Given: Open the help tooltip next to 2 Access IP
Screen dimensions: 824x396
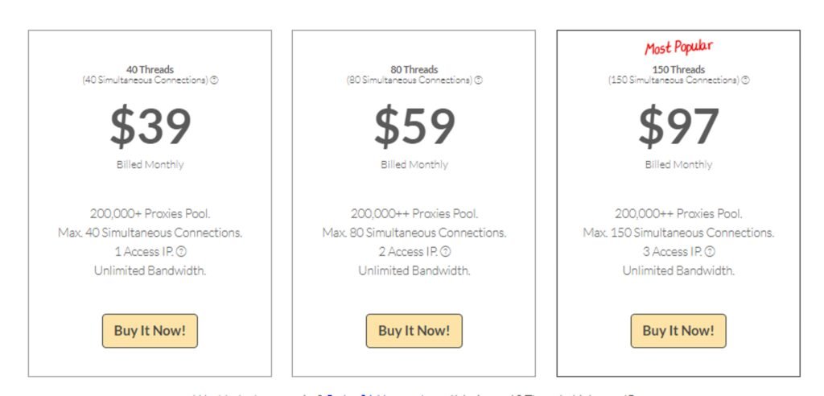Looking at the screenshot, I should point(446,251).
